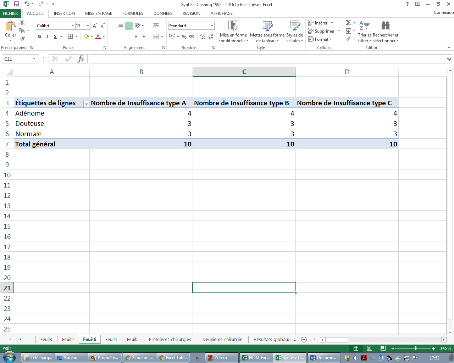
Task: Click the Format Painter brush icon
Action: [22, 39]
